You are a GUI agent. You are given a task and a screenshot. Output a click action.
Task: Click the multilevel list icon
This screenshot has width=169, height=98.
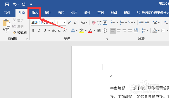coord(130,23)
